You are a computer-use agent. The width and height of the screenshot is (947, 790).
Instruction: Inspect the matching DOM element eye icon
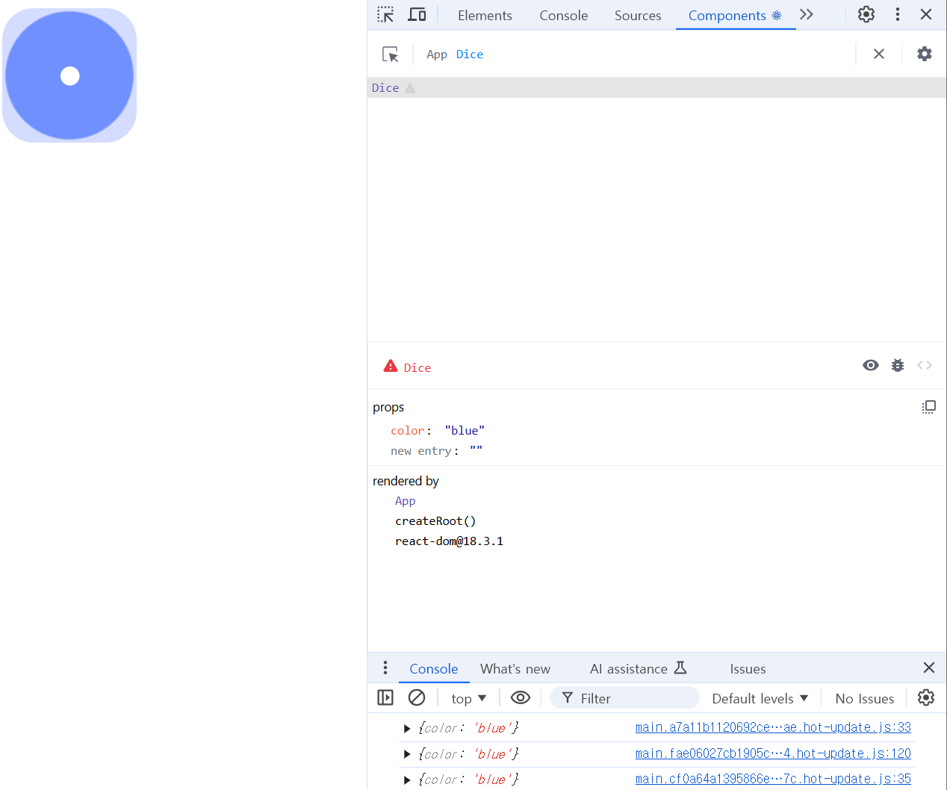[x=871, y=365]
